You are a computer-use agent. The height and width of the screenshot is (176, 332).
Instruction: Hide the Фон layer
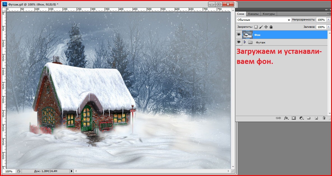pos(239,34)
